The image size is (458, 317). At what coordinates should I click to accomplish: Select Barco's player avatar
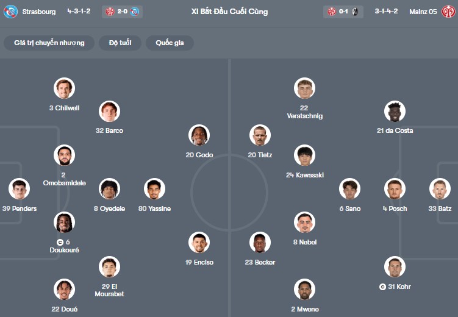coord(109,111)
